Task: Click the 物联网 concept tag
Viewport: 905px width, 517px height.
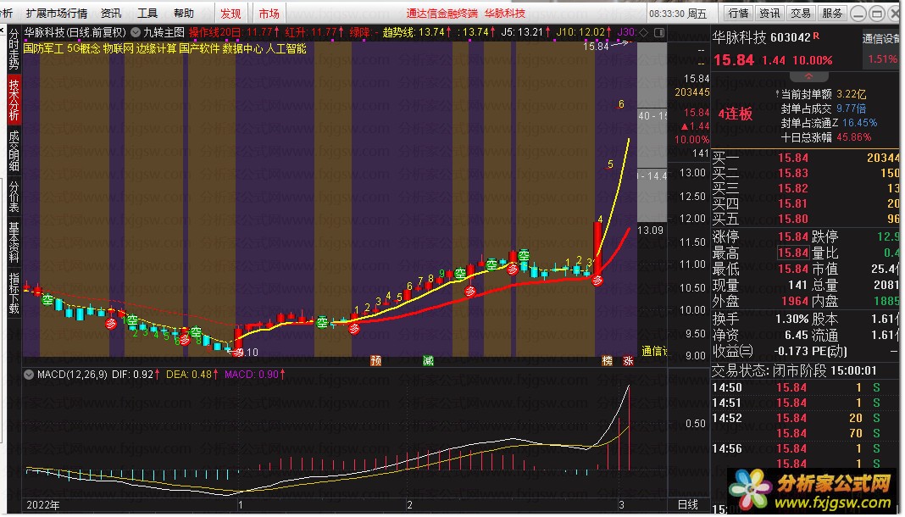Action: tap(119, 48)
